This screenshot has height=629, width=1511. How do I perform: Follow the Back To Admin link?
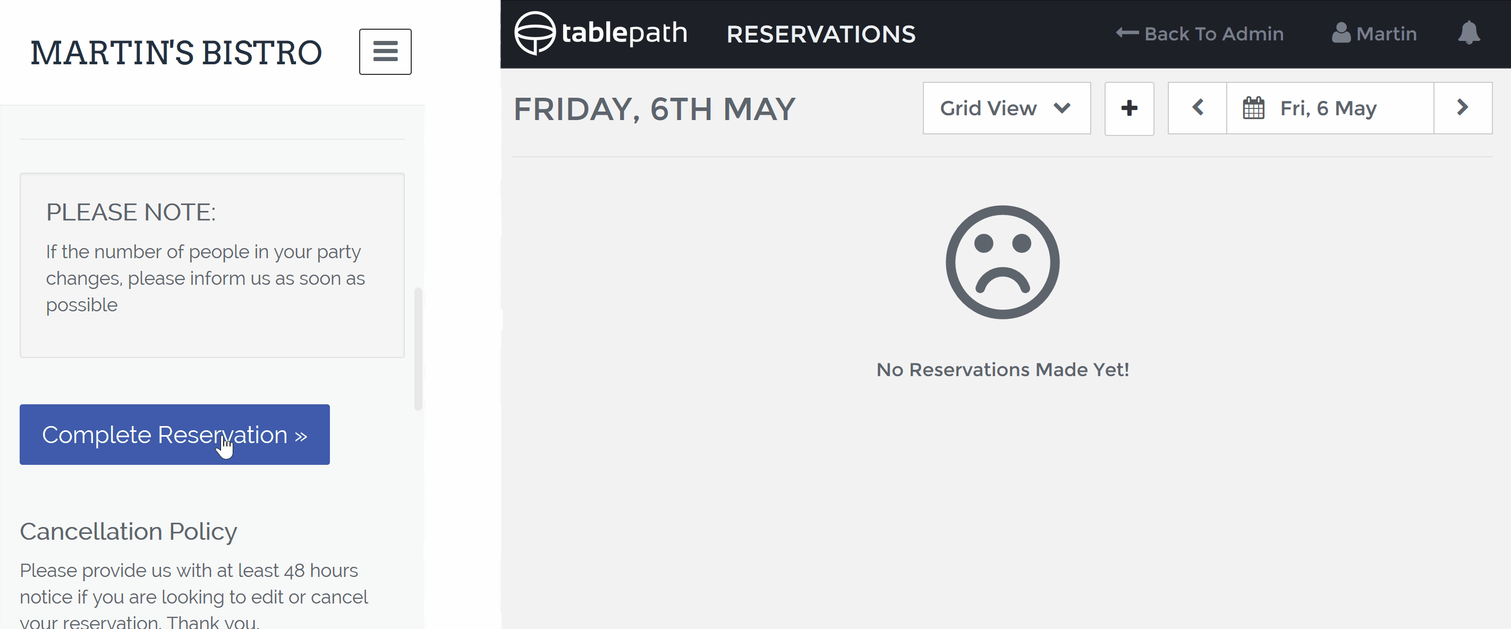pos(1200,33)
